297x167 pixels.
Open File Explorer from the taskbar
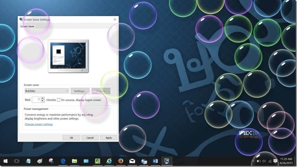tap(75, 161)
